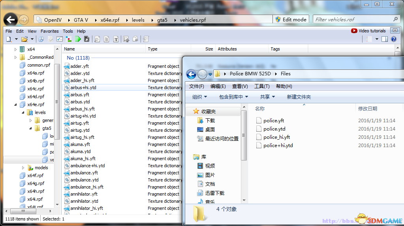Click the Filter vehicles.rpf search field
The image size is (404, 226).
click(357, 19)
